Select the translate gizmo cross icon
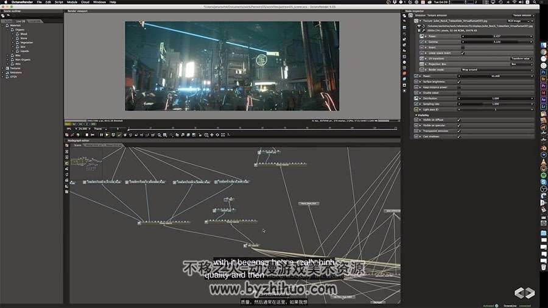Image resolution: width=548 pixels, height=308 pixels. tap(212, 135)
